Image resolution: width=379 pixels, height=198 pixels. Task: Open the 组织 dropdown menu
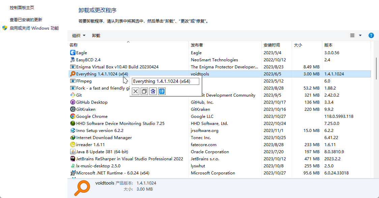point(79,35)
